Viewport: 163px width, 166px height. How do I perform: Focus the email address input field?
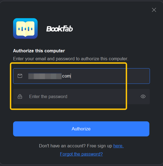[81, 76]
